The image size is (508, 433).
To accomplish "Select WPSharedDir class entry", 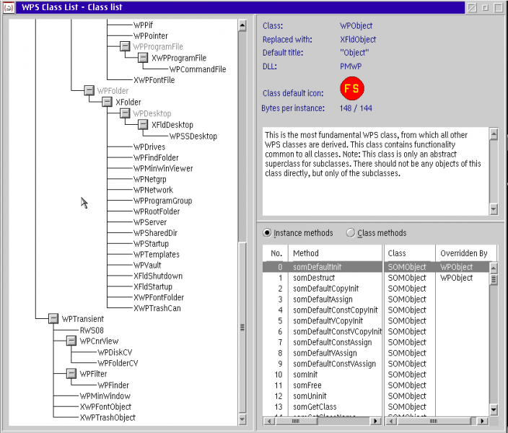I will [155, 232].
